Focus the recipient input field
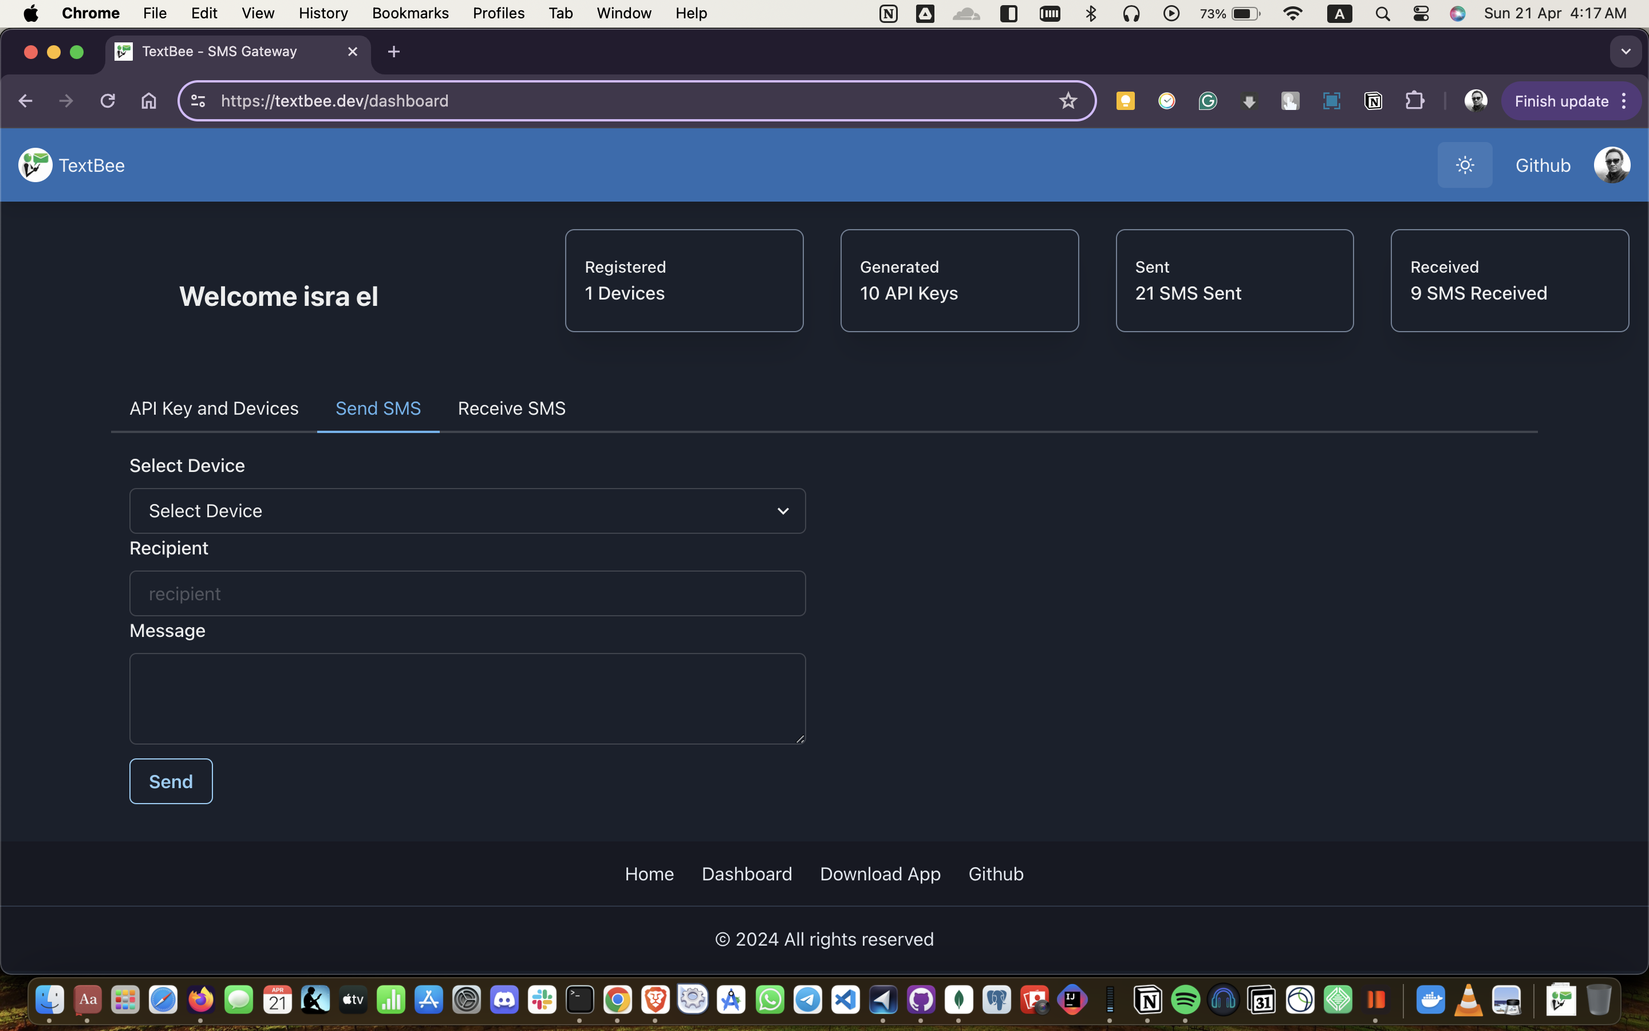The height and width of the screenshot is (1031, 1649). coord(467,593)
